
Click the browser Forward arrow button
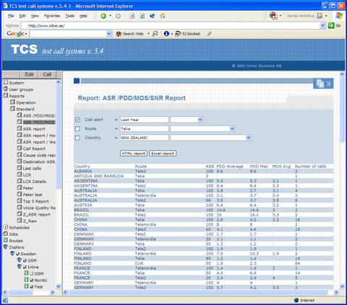(118, 16)
